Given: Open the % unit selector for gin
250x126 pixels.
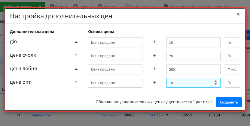Looking at the screenshot, I should point(233,42).
